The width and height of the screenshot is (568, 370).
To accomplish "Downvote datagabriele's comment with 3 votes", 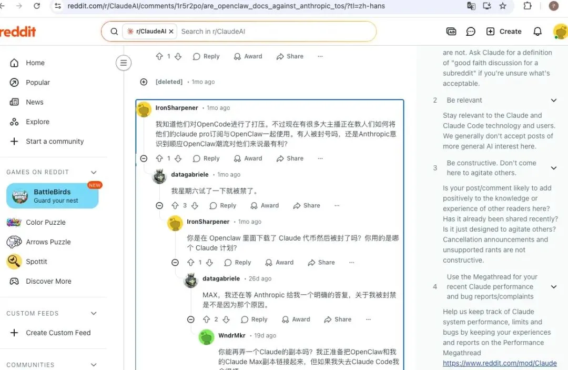I will pyautogui.click(x=195, y=205).
